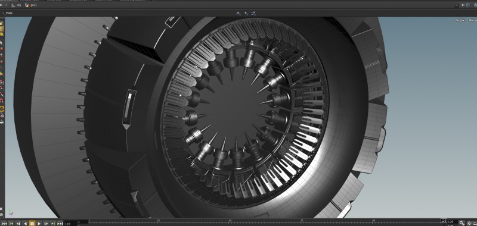Step forward one frame
Viewport: 477px width, 226px height.
[x=47, y=224]
